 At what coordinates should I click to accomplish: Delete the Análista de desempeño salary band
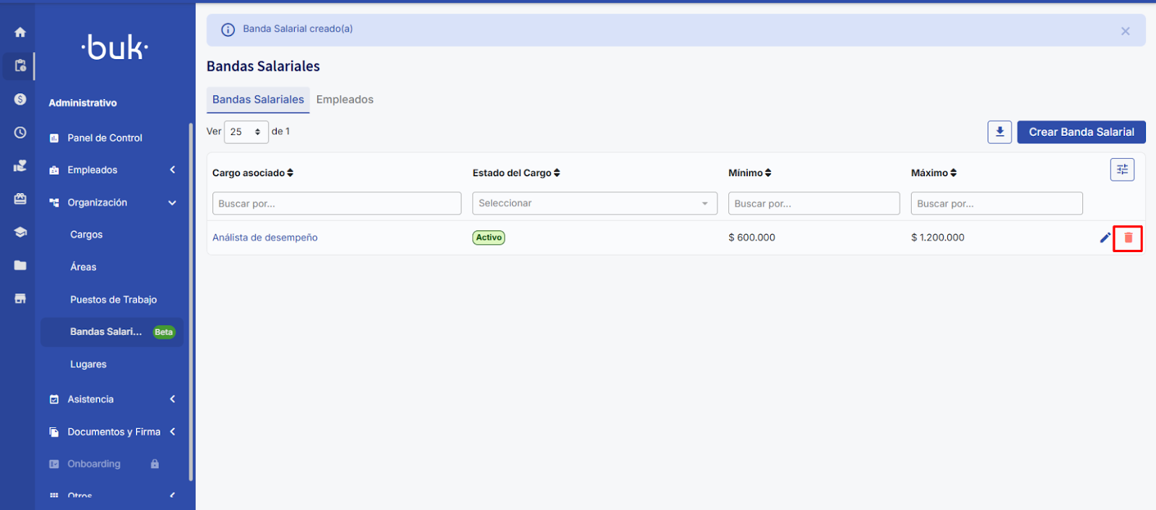pyautogui.click(x=1128, y=238)
